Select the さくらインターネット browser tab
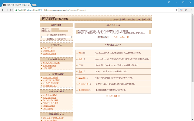194x121 pixels. 16,5
